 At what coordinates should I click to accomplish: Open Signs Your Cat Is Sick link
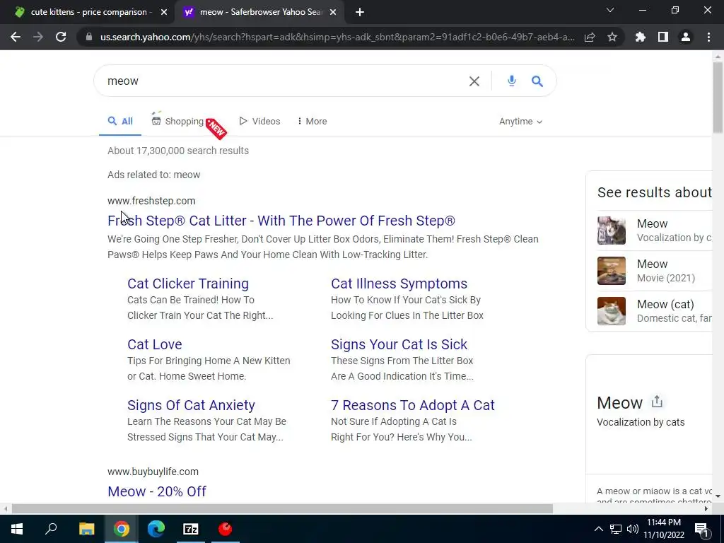[399, 344]
